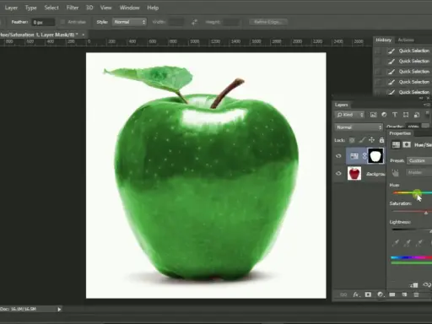Lock transparent pixels icon
Screen dimensions: 432x324
tap(352, 140)
